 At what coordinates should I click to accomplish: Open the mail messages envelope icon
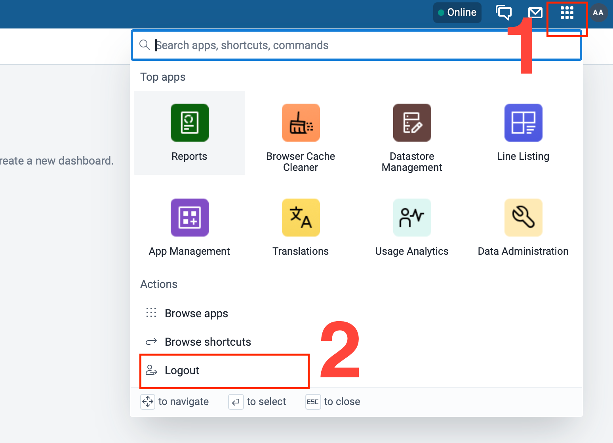point(535,13)
